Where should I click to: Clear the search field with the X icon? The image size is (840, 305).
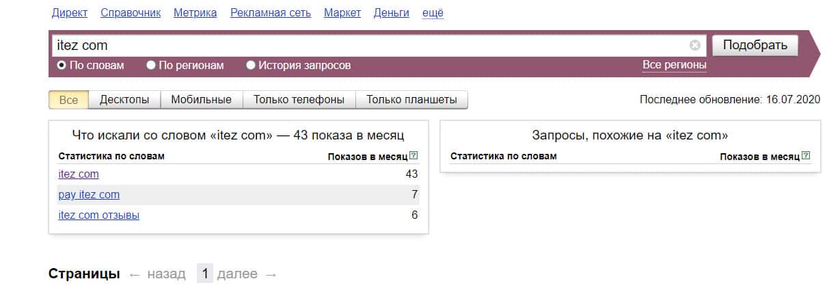[694, 46]
